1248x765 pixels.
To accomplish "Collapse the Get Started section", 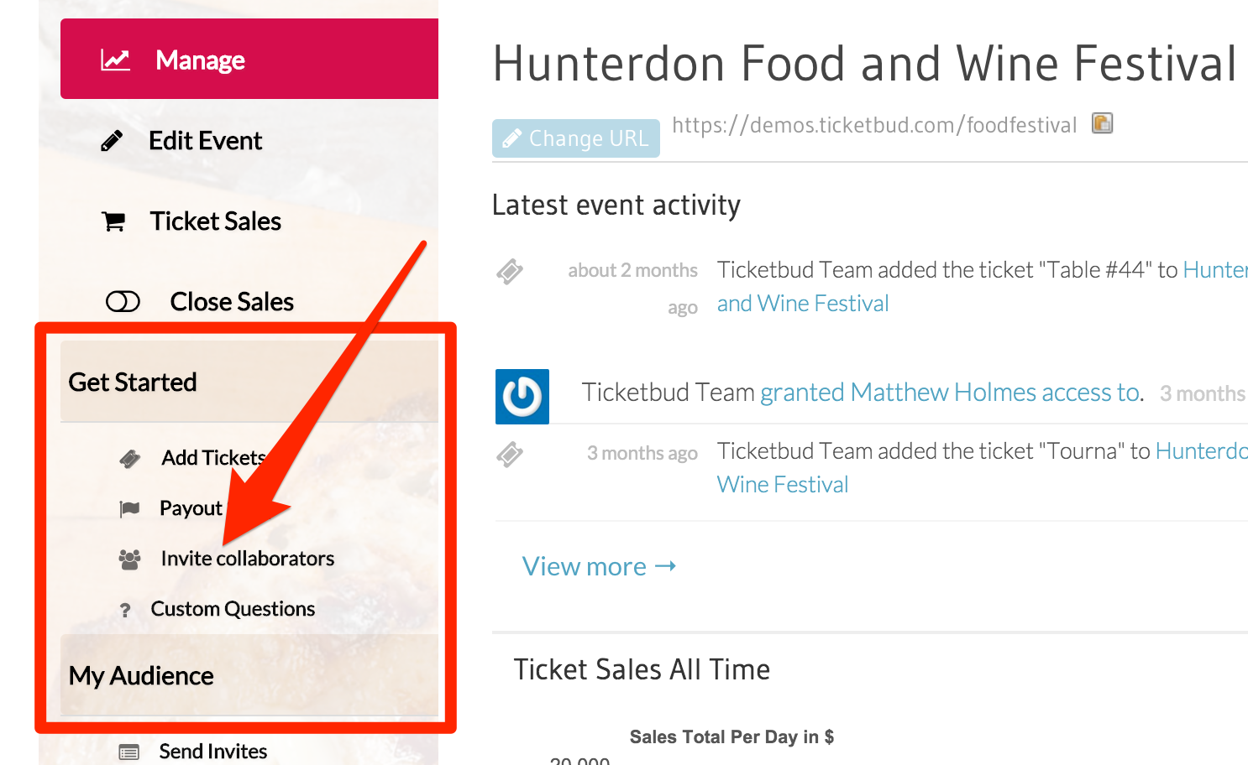I will (249, 382).
